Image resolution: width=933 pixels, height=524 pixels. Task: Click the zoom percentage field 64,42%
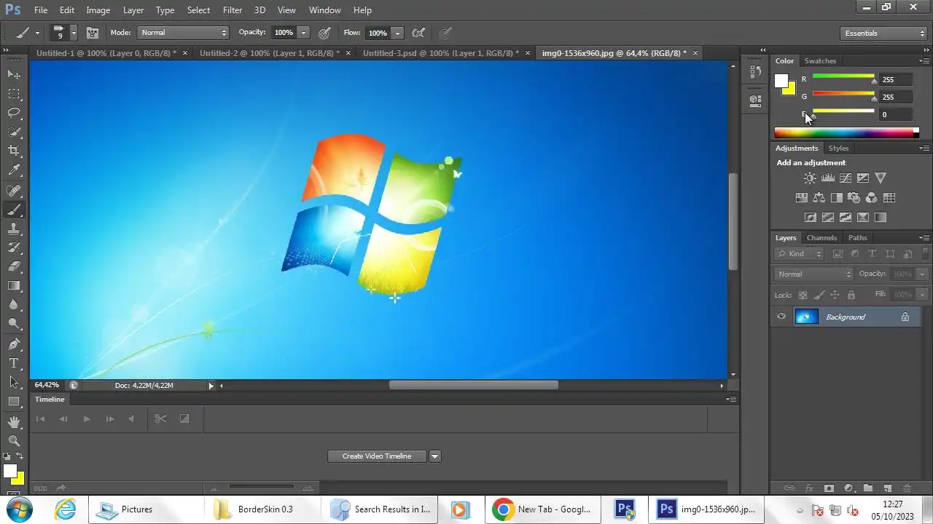(x=47, y=385)
